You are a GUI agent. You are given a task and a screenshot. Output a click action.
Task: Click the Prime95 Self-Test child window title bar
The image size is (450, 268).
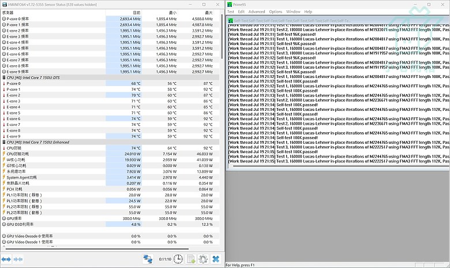(x=338, y=21)
